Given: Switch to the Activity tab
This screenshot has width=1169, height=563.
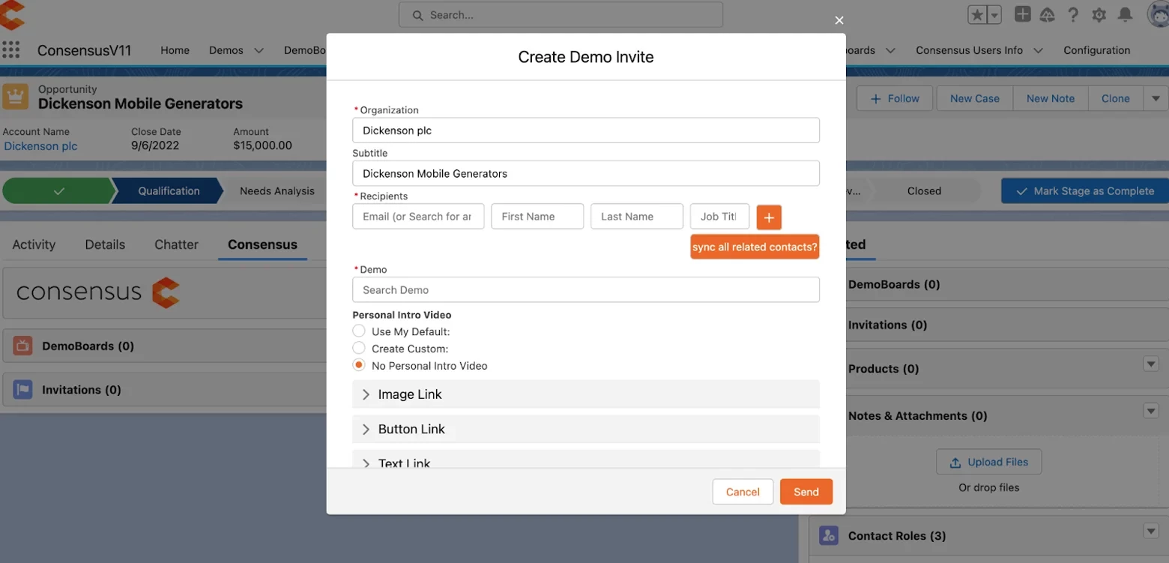Looking at the screenshot, I should pyautogui.click(x=34, y=244).
